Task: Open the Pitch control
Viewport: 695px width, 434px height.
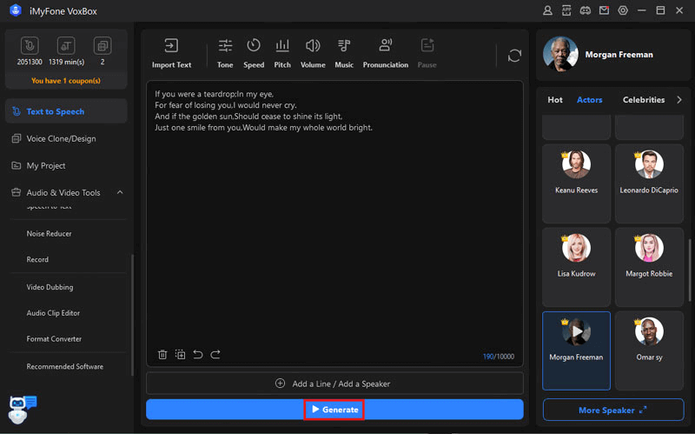Action: [282, 53]
